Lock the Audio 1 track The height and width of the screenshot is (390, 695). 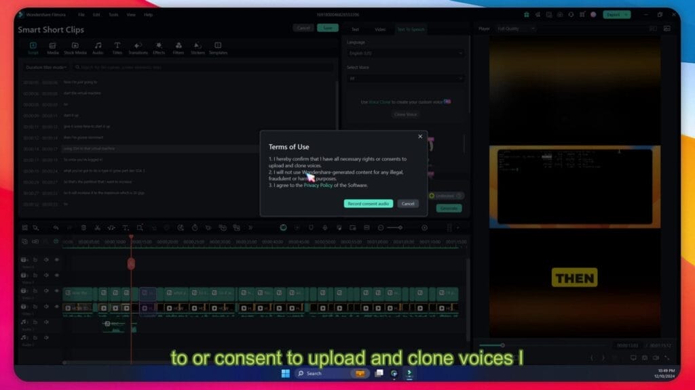37,322
